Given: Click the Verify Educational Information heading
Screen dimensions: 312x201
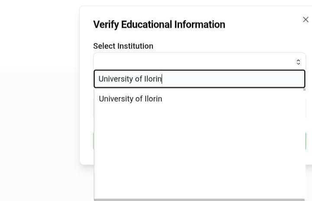Looking at the screenshot, I should point(159,25).
